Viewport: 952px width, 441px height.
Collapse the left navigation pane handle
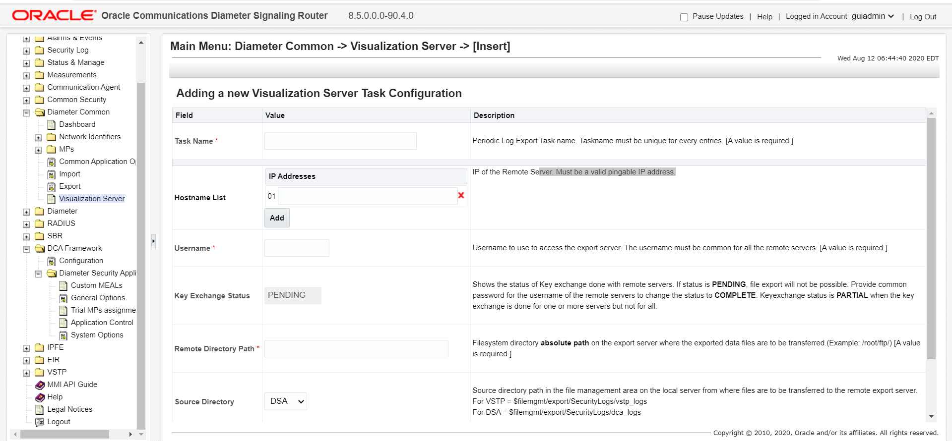pos(153,241)
